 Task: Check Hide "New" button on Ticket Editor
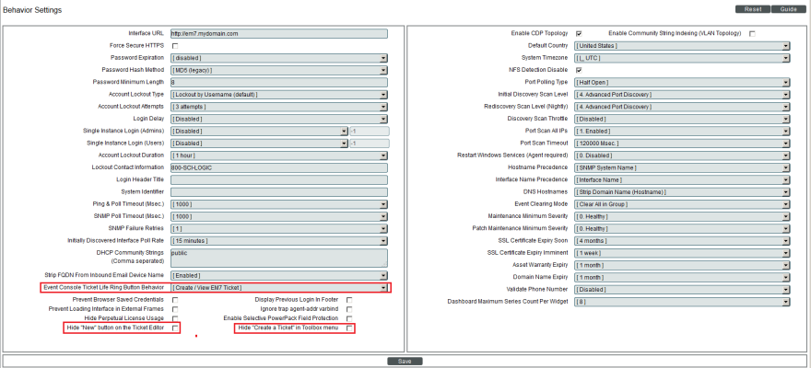pyautogui.click(x=175, y=328)
